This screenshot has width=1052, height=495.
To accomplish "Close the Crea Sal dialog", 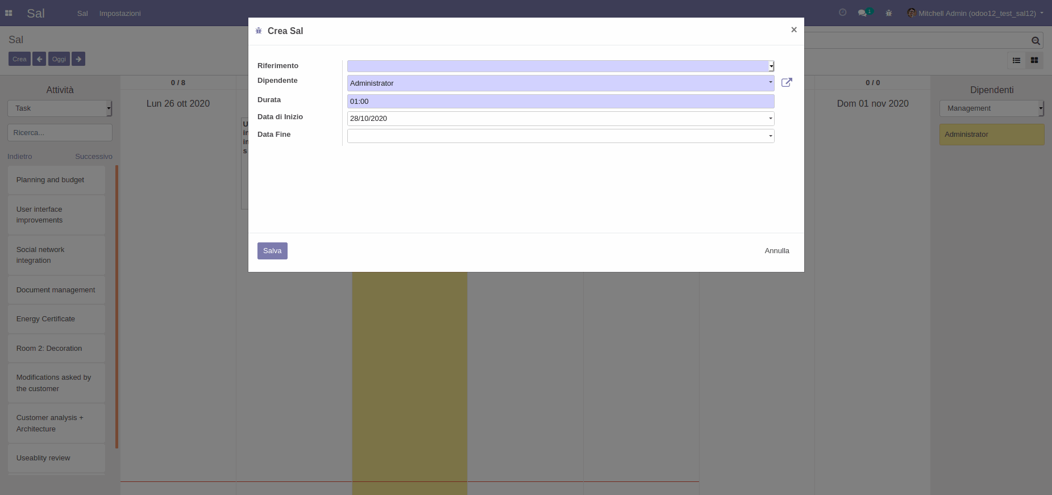I will click(794, 30).
